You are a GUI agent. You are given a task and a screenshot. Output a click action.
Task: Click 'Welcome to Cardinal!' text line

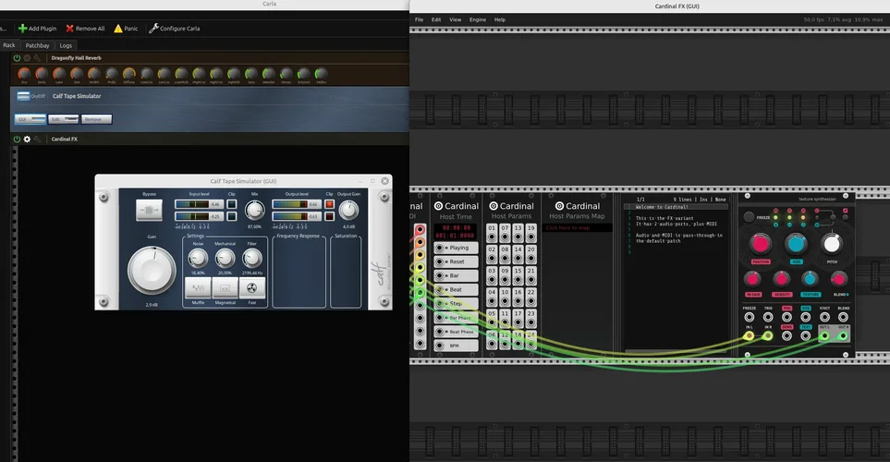click(x=661, y=207)
